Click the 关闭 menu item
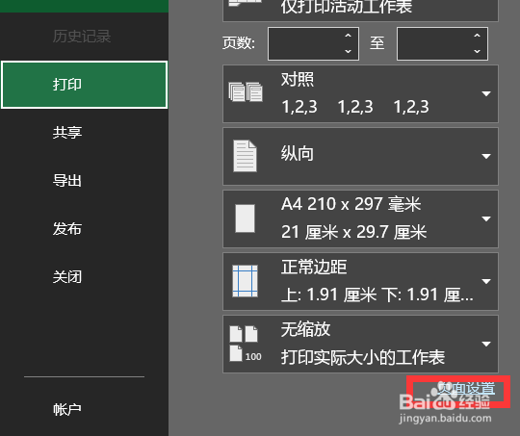Image resolution: width=520 pixels, height=436 pixels. (67, 277)
